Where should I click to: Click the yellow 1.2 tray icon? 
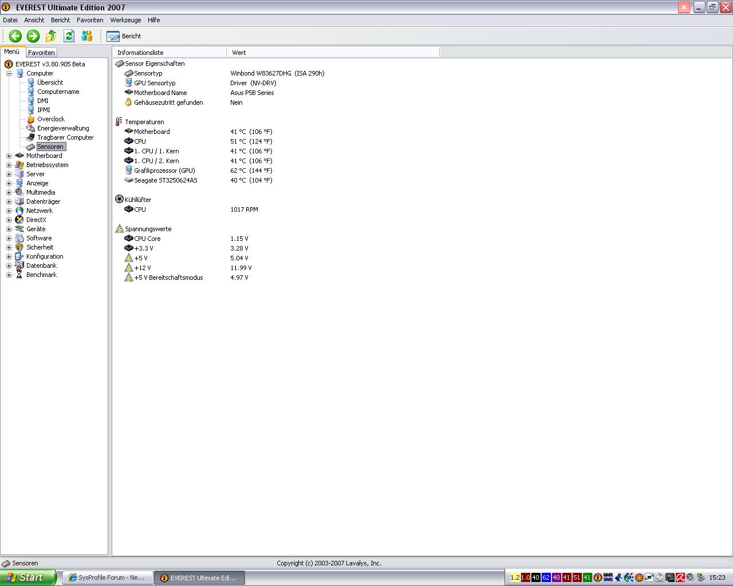point(515,577)
